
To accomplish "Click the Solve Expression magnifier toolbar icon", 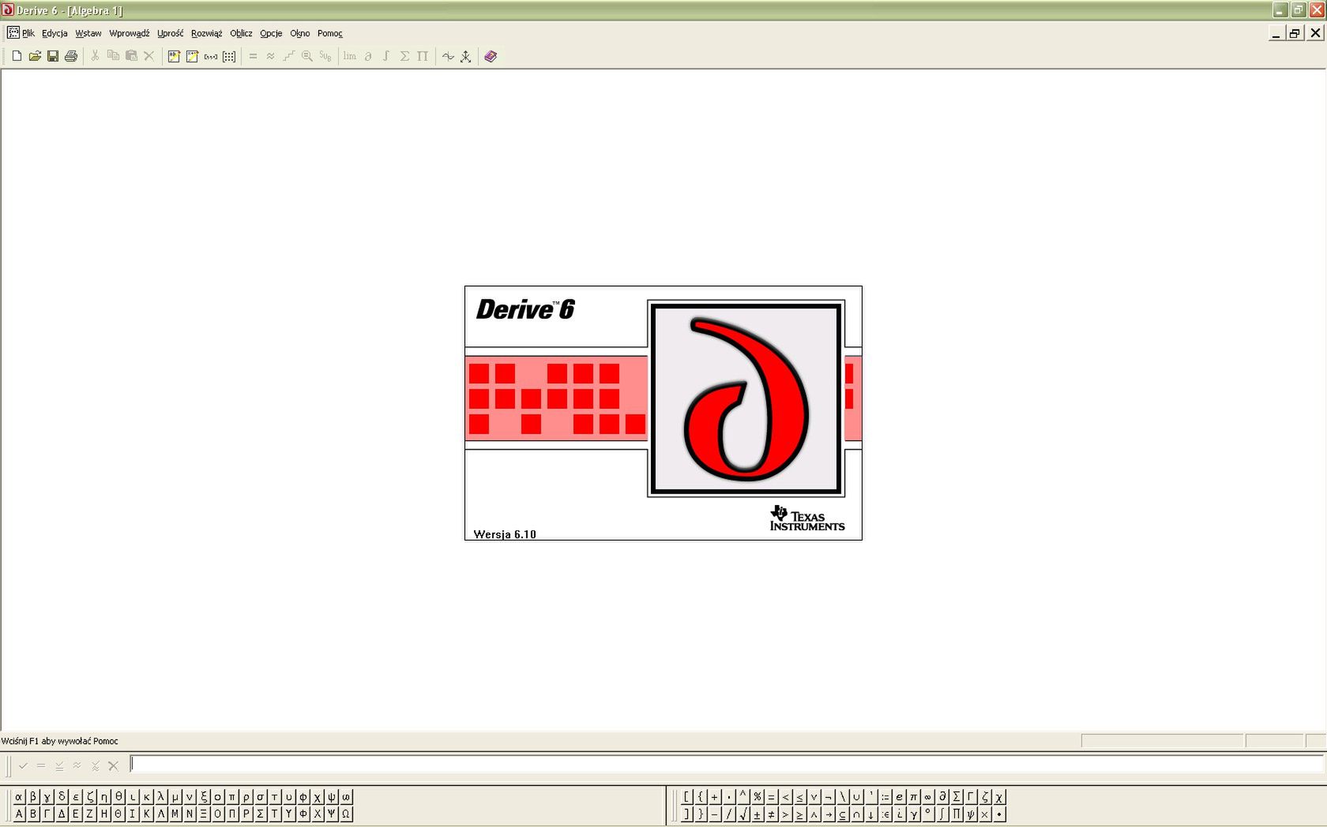I will click(x=307, y=56).
